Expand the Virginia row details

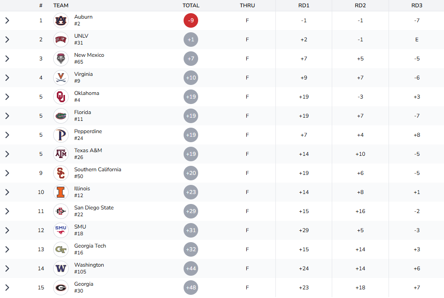coord(7,78)
